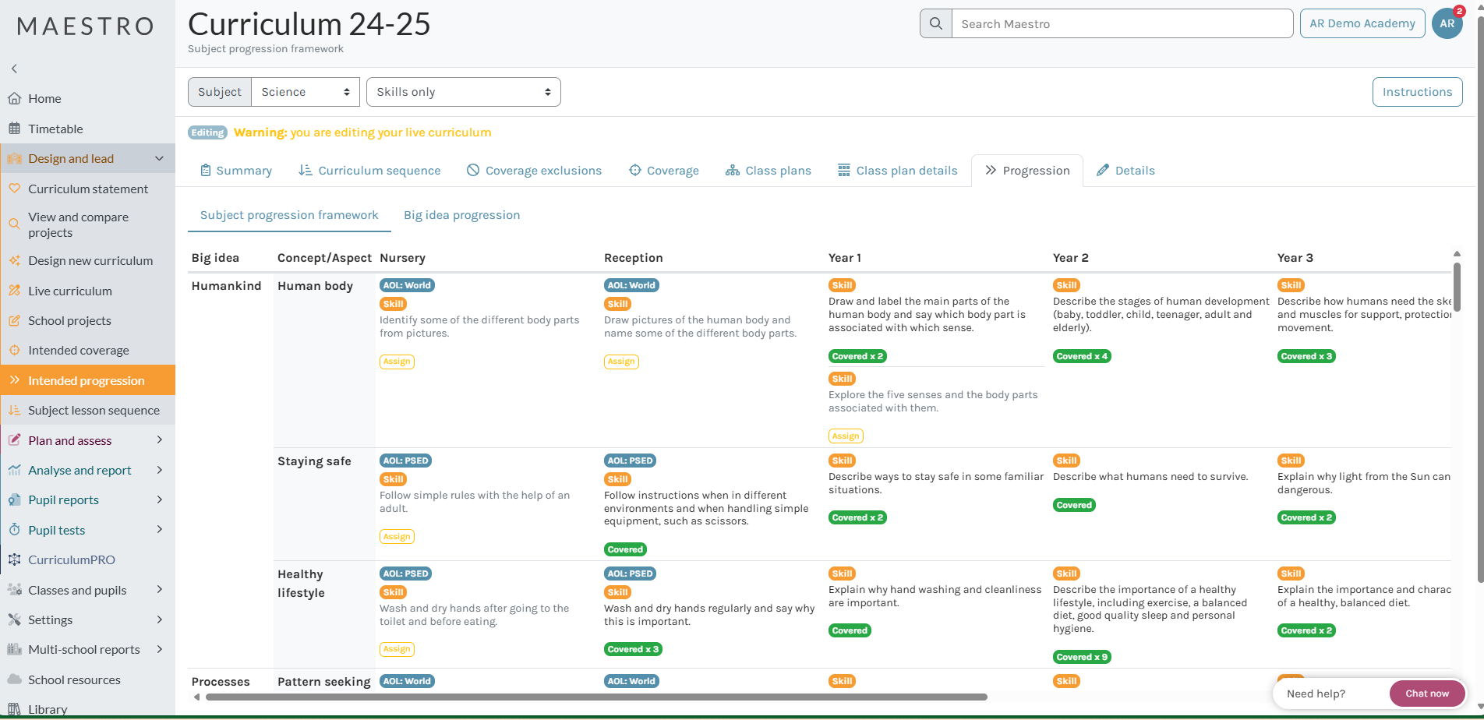Viewport: 1484px width, 720px height.
Task: Click Assign under Nursery Human body skill
Action: pos(397,362)
